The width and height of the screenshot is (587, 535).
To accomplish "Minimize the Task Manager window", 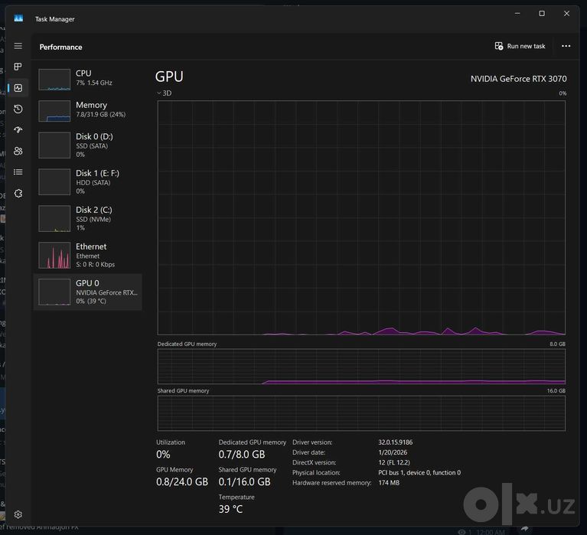I will tap(517, 14).
